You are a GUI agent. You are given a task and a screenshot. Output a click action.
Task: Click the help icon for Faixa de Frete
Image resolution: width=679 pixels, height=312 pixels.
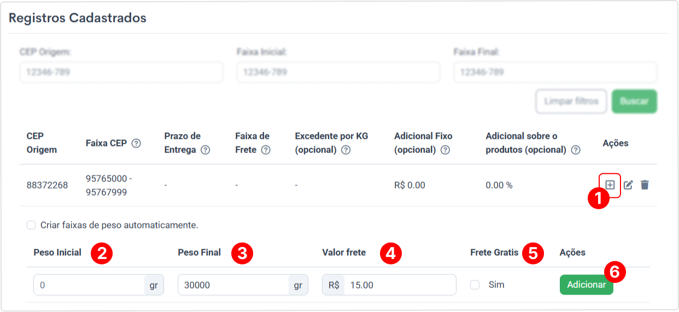[265, 150]
